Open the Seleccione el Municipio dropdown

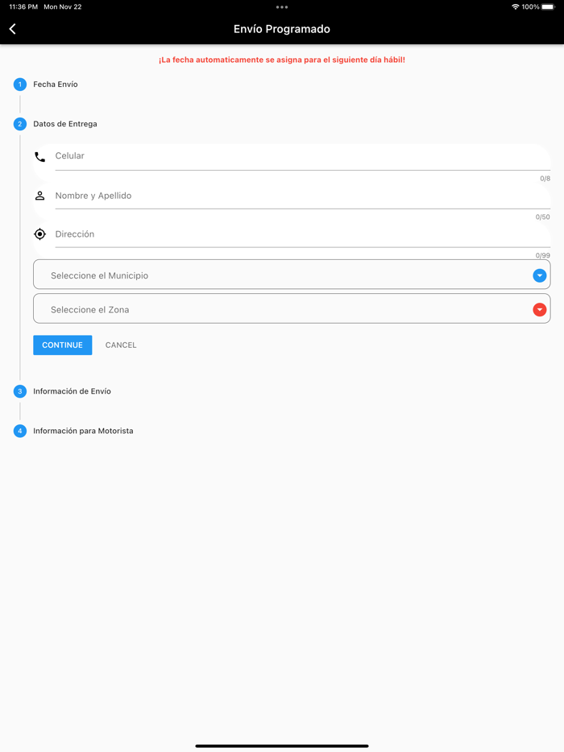pyautogui.click(x=282, y=275)
